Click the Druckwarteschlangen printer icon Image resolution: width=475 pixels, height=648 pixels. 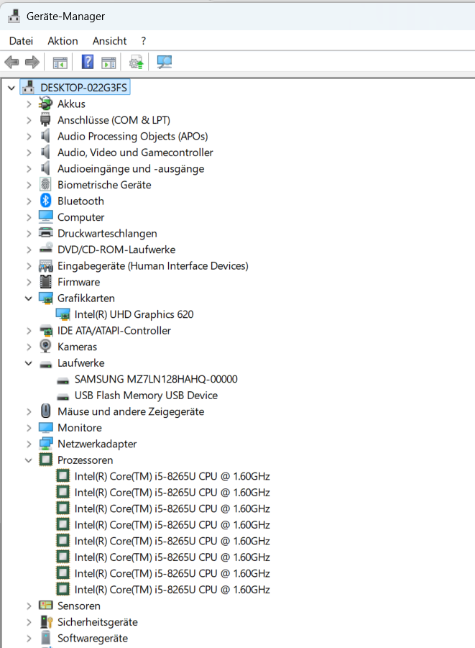pos(45,233)
